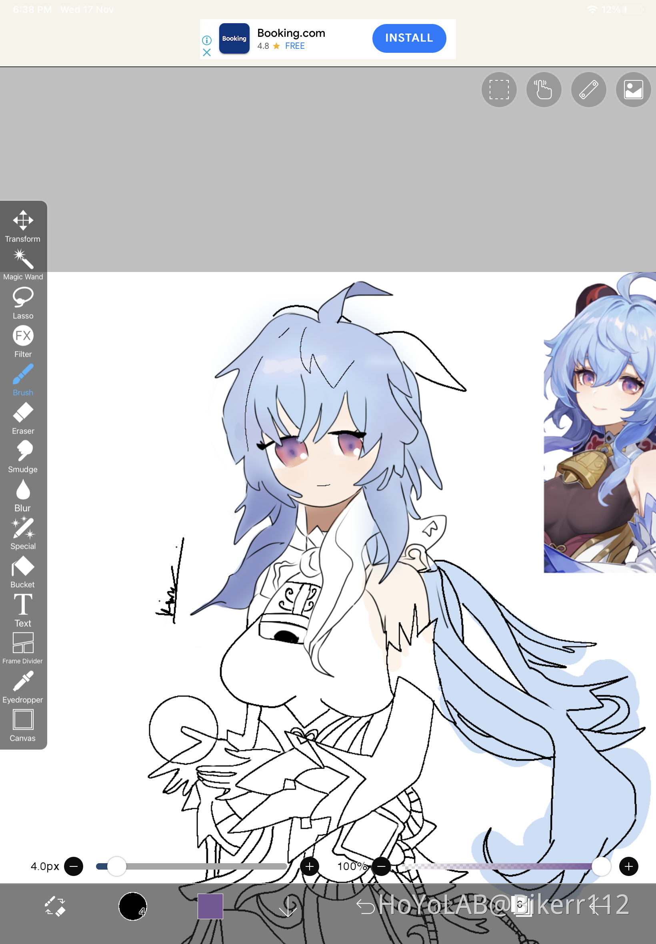This screenshot has width=656, height=944.
Task: Open the ruler tool menu
Action: [588, 90]
